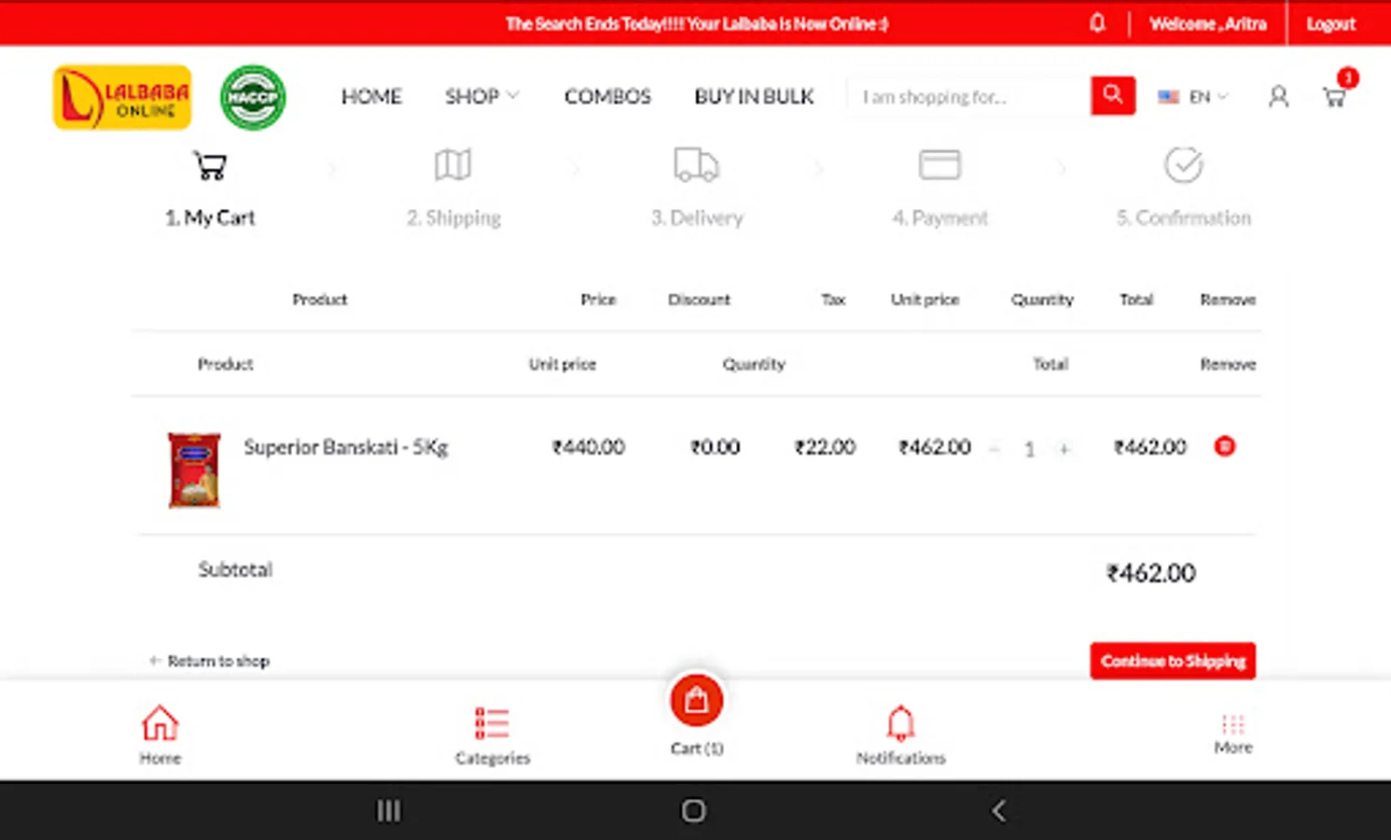
Task: Click Welcome, Aritra account link
Action: coord(1207,24)
